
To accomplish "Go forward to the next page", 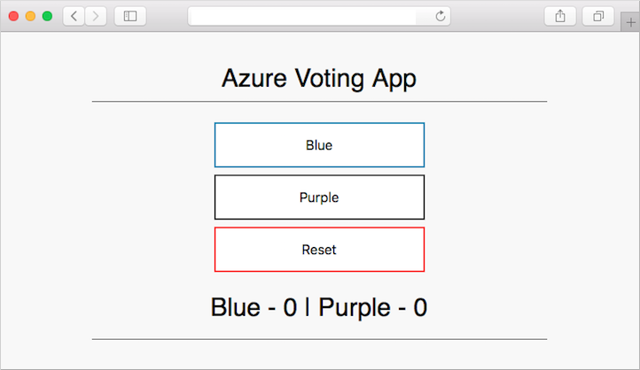I will coord(96,16).
